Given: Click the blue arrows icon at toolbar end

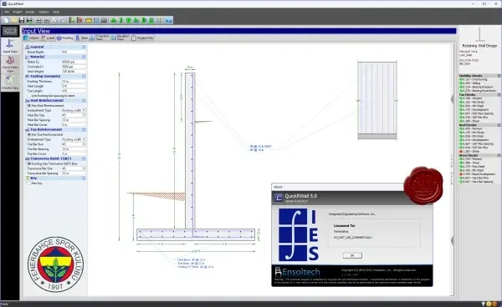Looking at the screenshot, I should pos(169,20).
